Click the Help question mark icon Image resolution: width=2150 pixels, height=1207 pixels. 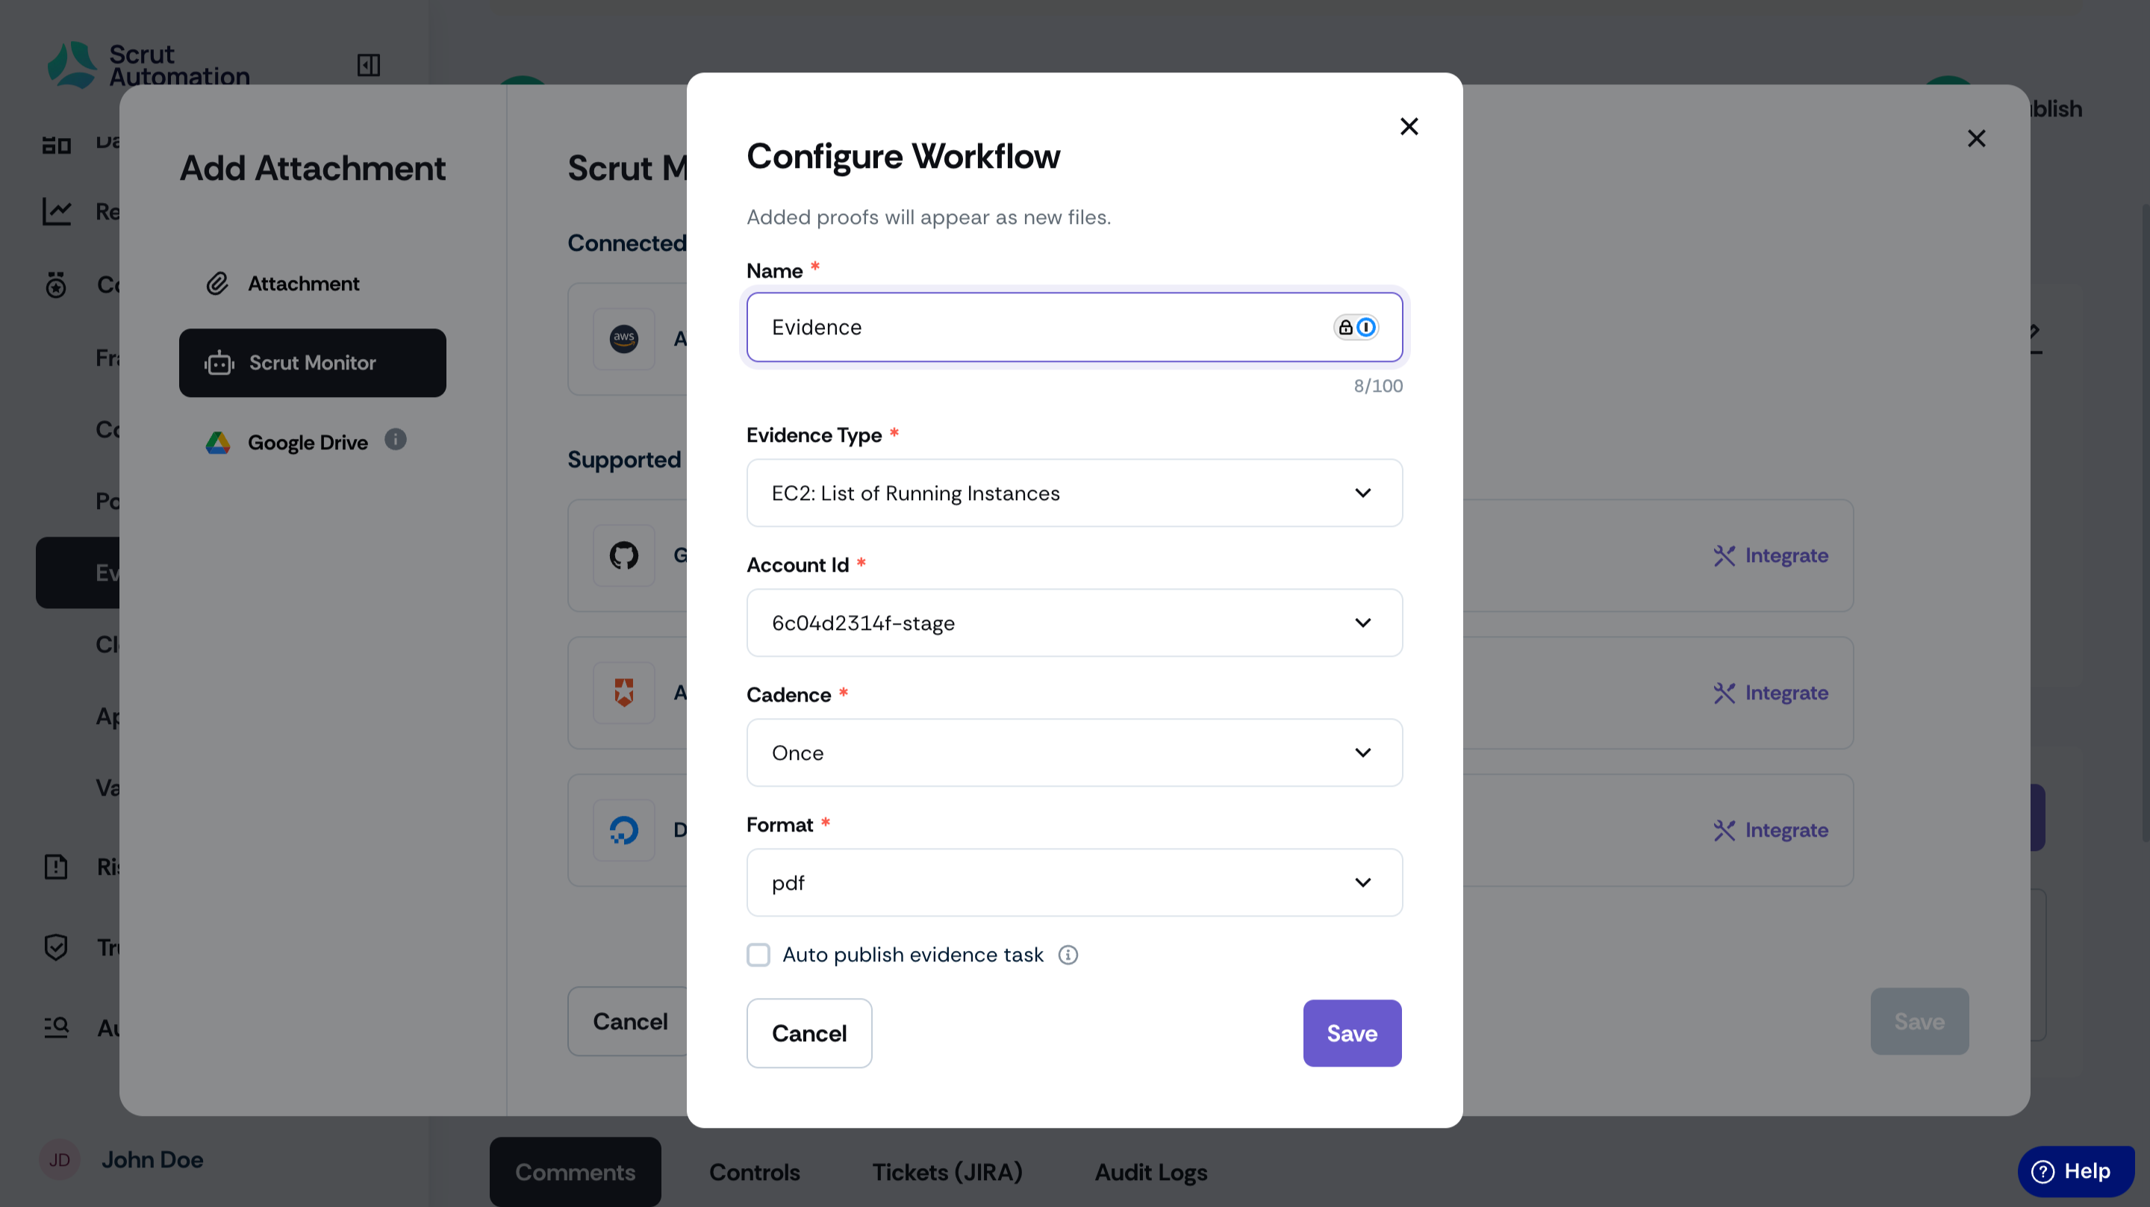pyautogui.click(x=2042, y=1171)
